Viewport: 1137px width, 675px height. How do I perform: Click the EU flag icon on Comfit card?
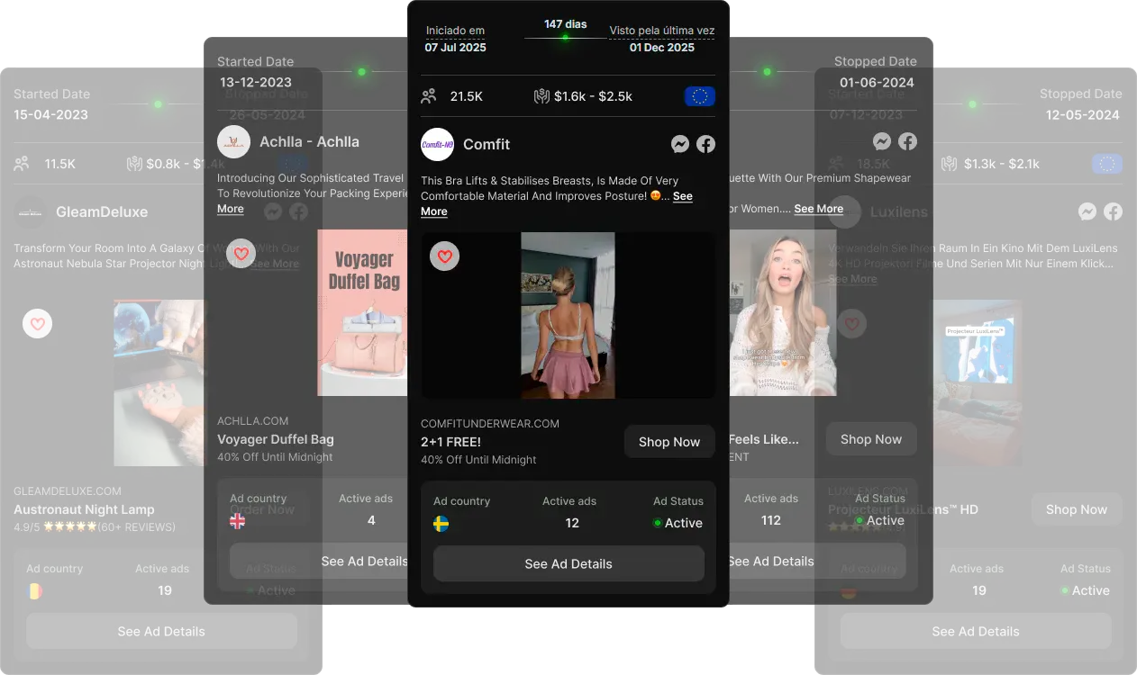pos(699,96)
